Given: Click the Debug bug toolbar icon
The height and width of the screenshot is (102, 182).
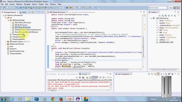Looking at the screenshot, I should pyautogui.click(x=21, y=8).
